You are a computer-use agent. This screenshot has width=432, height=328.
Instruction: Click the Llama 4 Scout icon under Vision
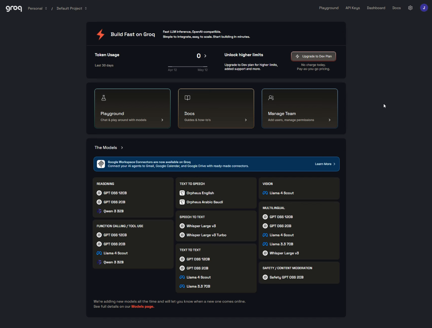point(265,193)
